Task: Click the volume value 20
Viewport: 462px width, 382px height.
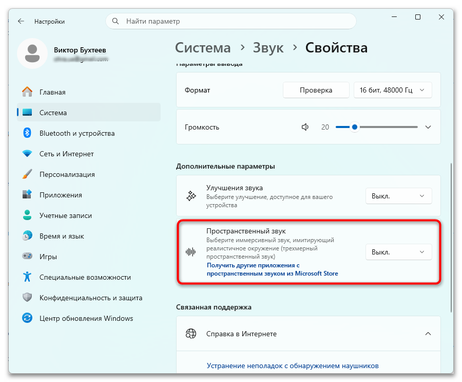Action: tap(325, 127)
